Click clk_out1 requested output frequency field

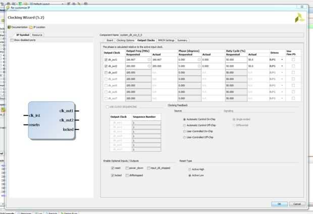pyautogui.click(x=138, y=60)
